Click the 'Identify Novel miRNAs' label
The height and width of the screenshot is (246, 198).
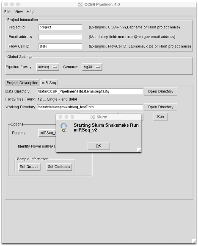coord(37,146)
